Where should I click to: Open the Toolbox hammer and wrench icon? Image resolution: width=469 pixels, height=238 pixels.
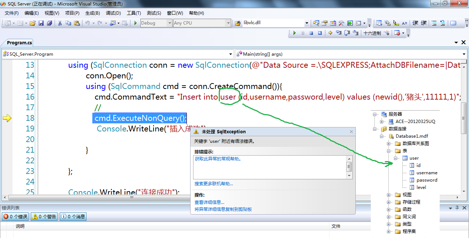(341, 23)
